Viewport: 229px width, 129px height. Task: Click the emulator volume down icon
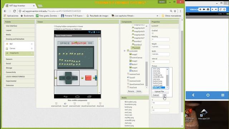click(x=213, y=9)
